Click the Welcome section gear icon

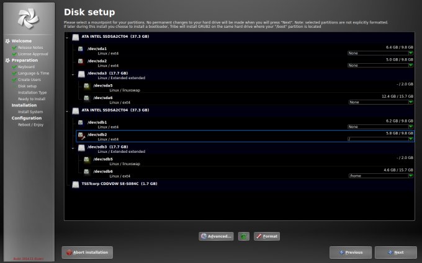click(7, 41)
